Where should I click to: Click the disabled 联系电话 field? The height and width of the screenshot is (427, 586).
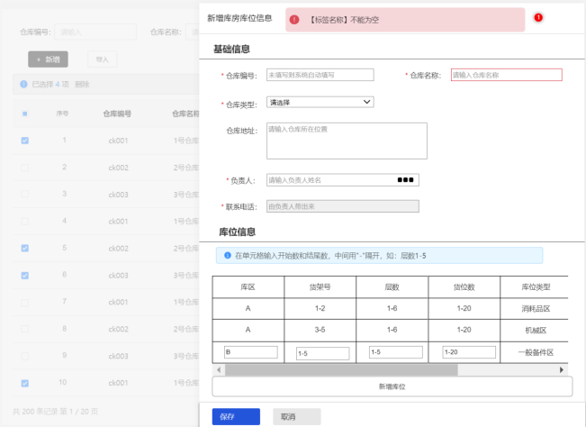(x=343, y=206)
